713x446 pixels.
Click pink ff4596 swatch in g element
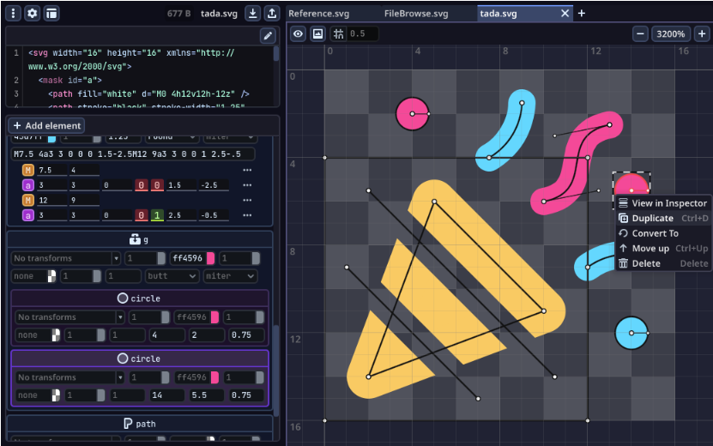pyautogui.click(x=210, y=258)
